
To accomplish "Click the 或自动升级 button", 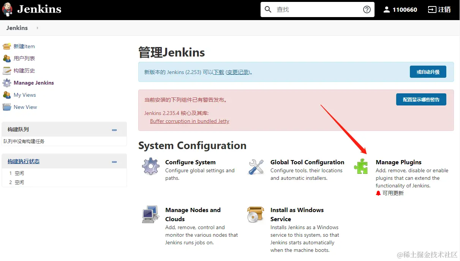I will pos(428,72).
